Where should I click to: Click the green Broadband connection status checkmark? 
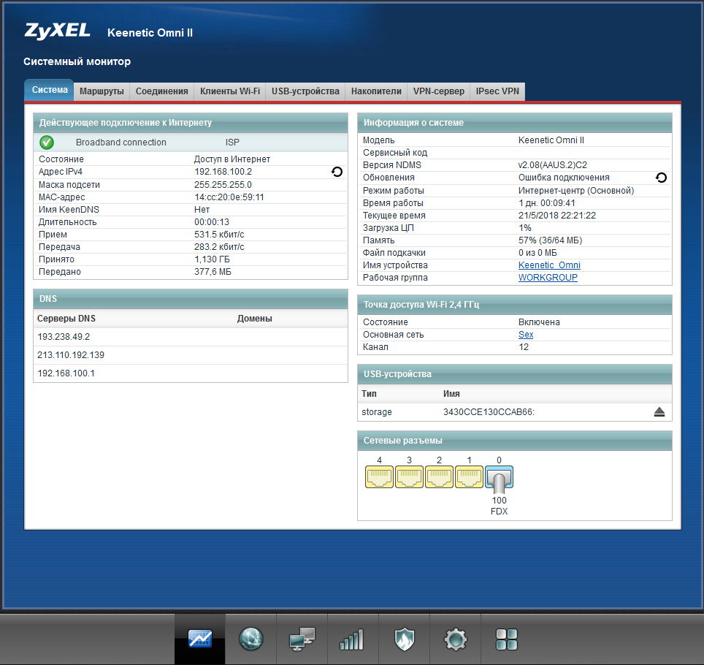click(x=47, y=142)
